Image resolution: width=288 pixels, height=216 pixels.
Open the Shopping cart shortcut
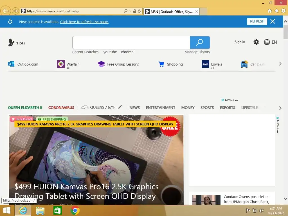tap(170, 64)
